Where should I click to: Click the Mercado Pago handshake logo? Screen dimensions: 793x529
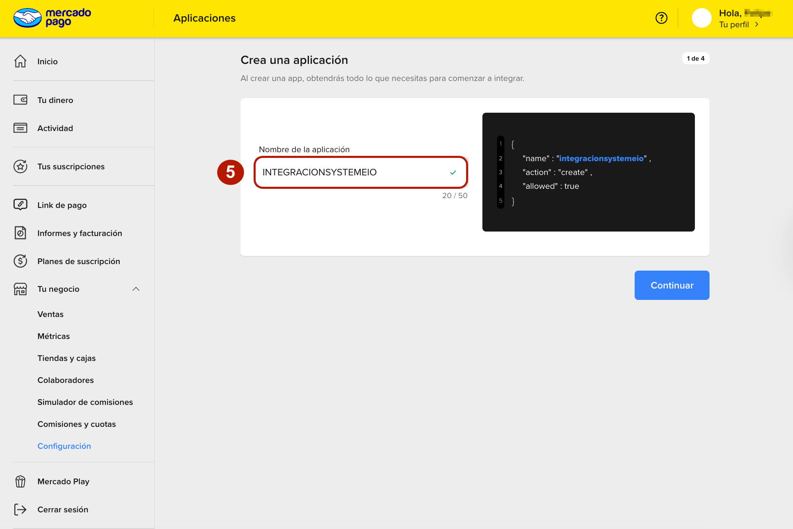coord(28,18)
